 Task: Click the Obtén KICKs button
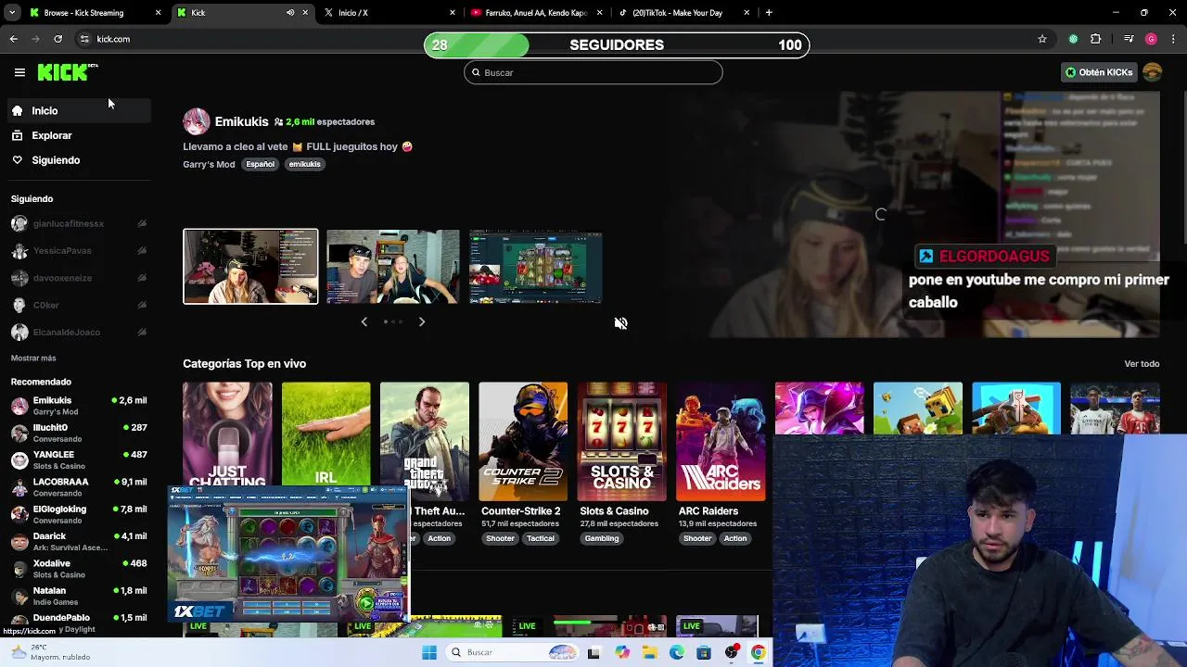pyautogui.click(x=1099, y=72)
